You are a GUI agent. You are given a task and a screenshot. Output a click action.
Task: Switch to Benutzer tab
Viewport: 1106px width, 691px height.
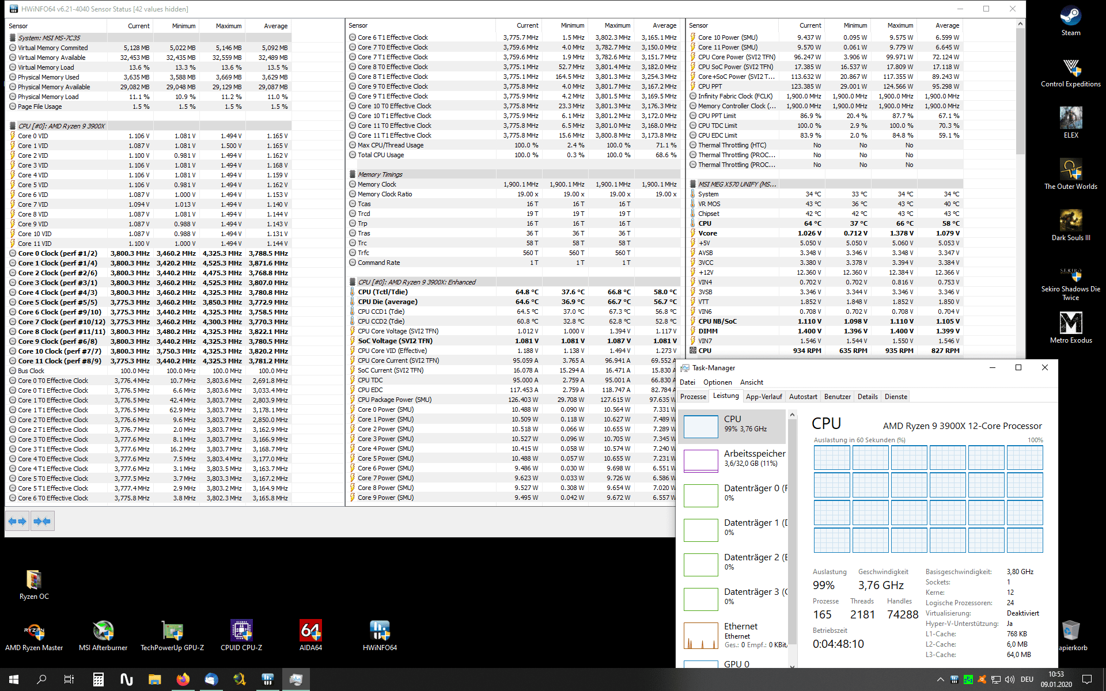click(837, 397)
